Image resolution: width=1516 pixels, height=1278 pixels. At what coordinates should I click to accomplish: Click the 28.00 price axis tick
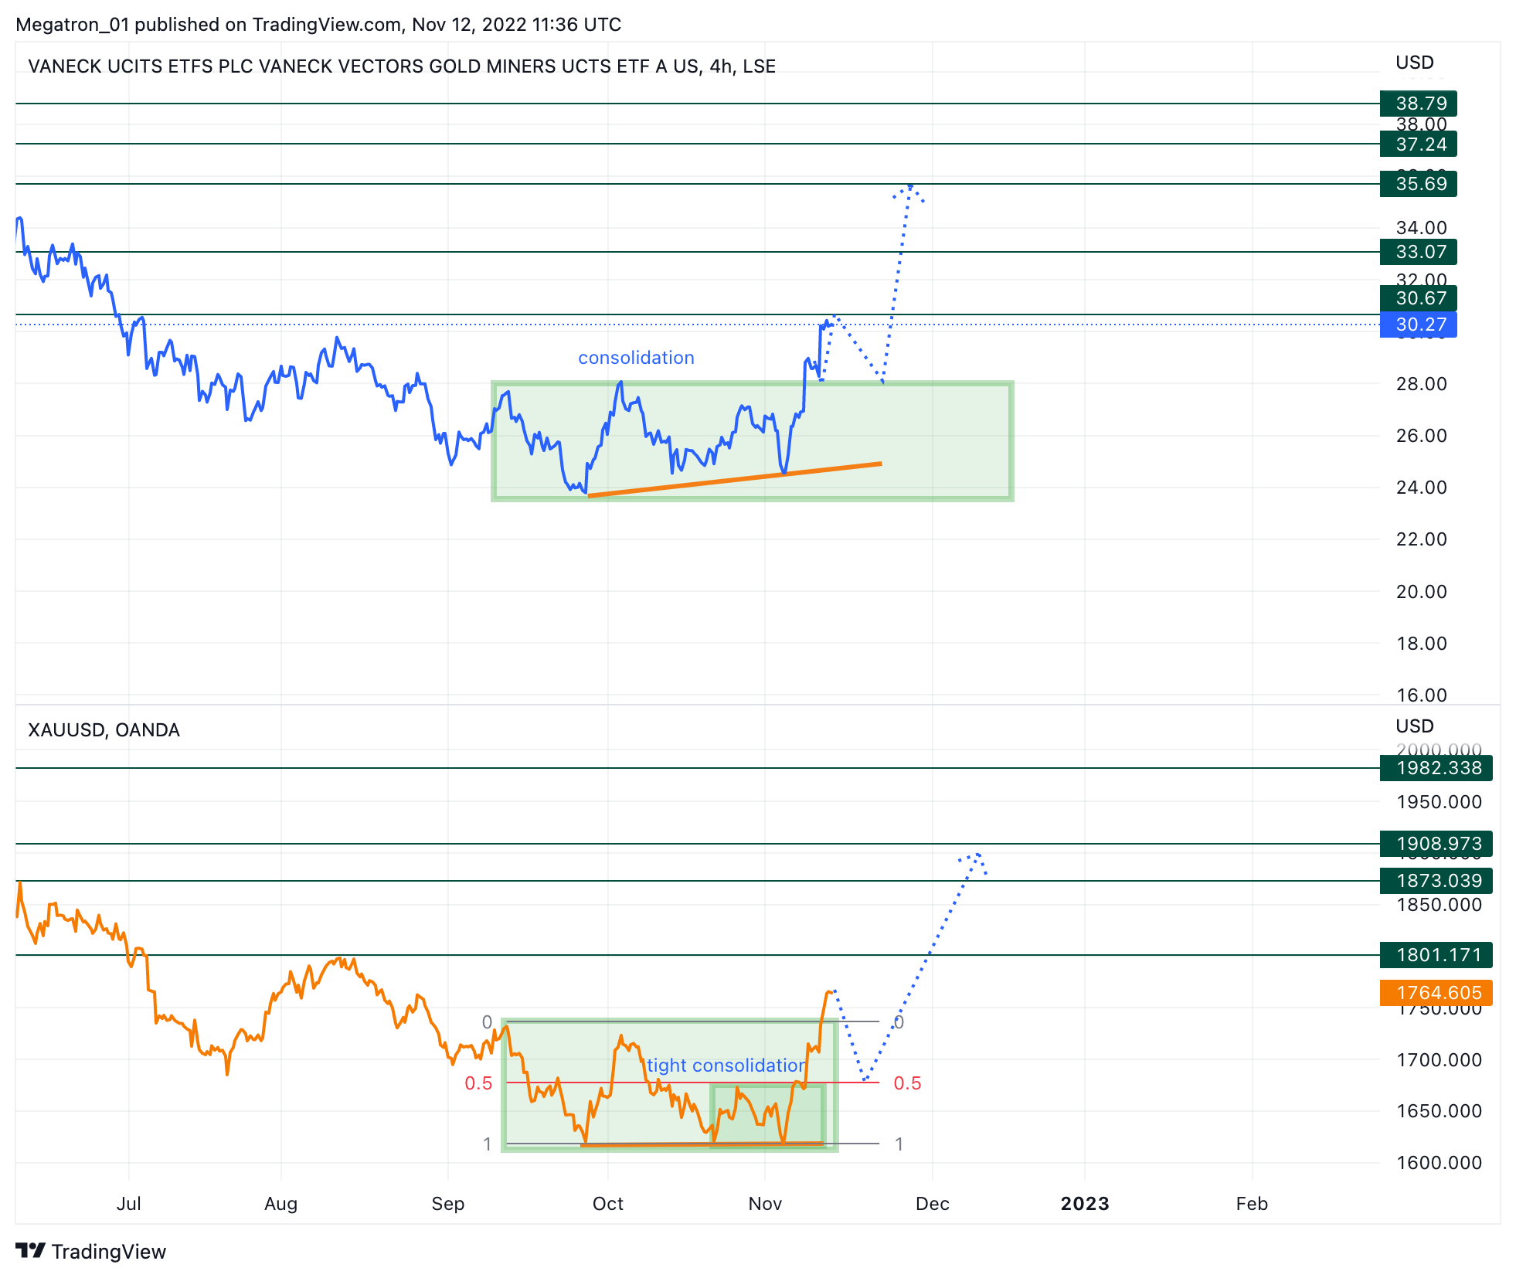click(1422, 384)
